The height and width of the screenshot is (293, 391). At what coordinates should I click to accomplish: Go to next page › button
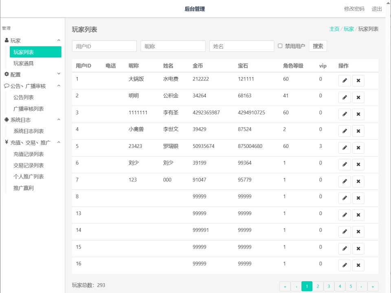pos(362,286)
